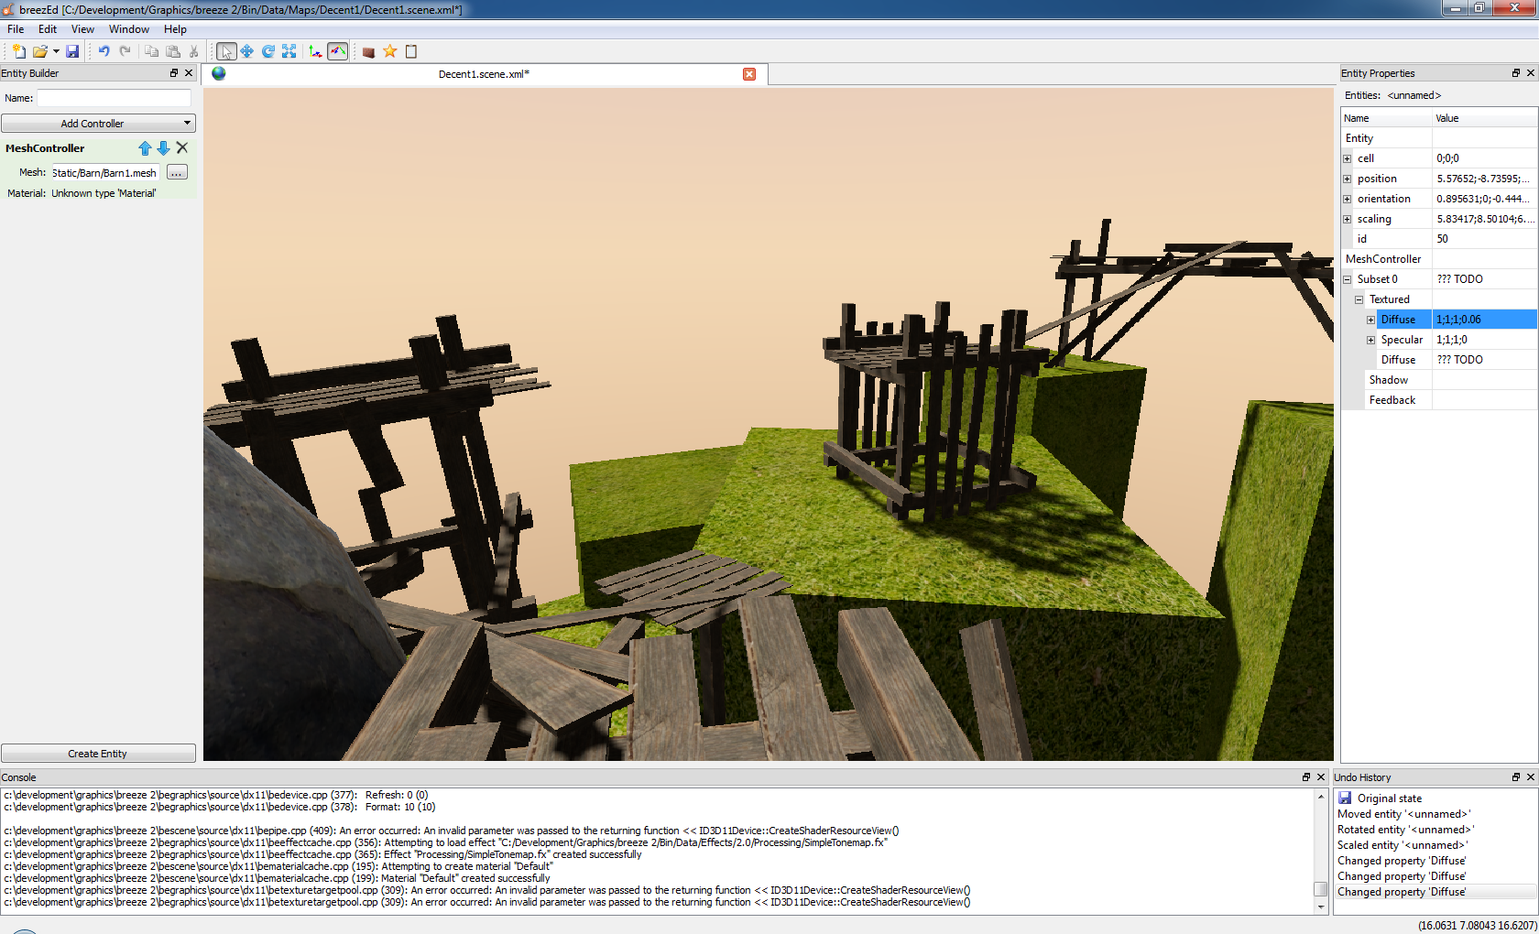Save the scene with floppy disk icon
The image size is (1539, 934).
point(72,51)
